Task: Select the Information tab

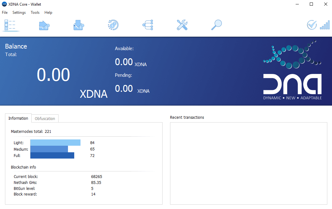Action: click(x=18, y=118)
